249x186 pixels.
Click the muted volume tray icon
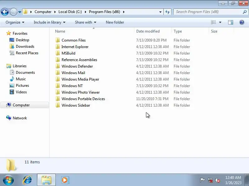point(217,180)
